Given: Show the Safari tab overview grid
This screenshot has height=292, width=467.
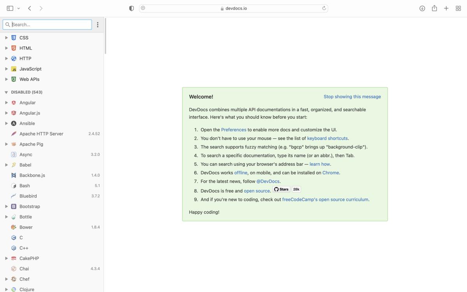Looking at the screenshot, I should [x=458, y=8].
